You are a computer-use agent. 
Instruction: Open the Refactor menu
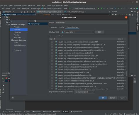(x=31, y=6)
